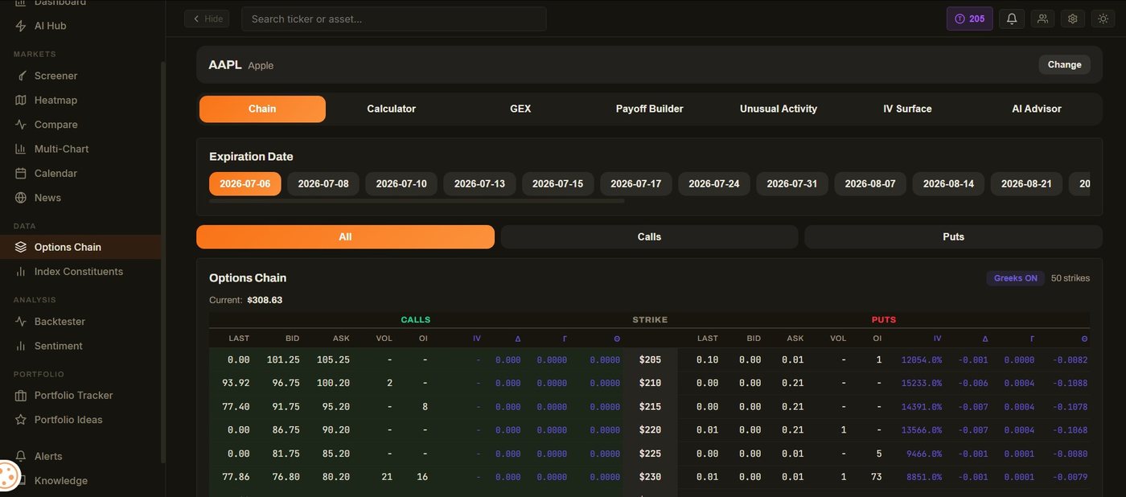Viewport: 1126px width, 497px height.
Task: Click the puts IV value 8851.0%
Action: (x=923, y=477)
